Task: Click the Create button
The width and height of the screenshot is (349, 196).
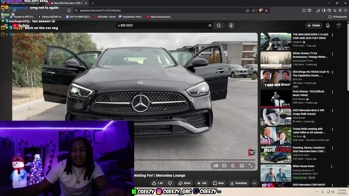Action: pyautogui.click(x=313, y=25)
